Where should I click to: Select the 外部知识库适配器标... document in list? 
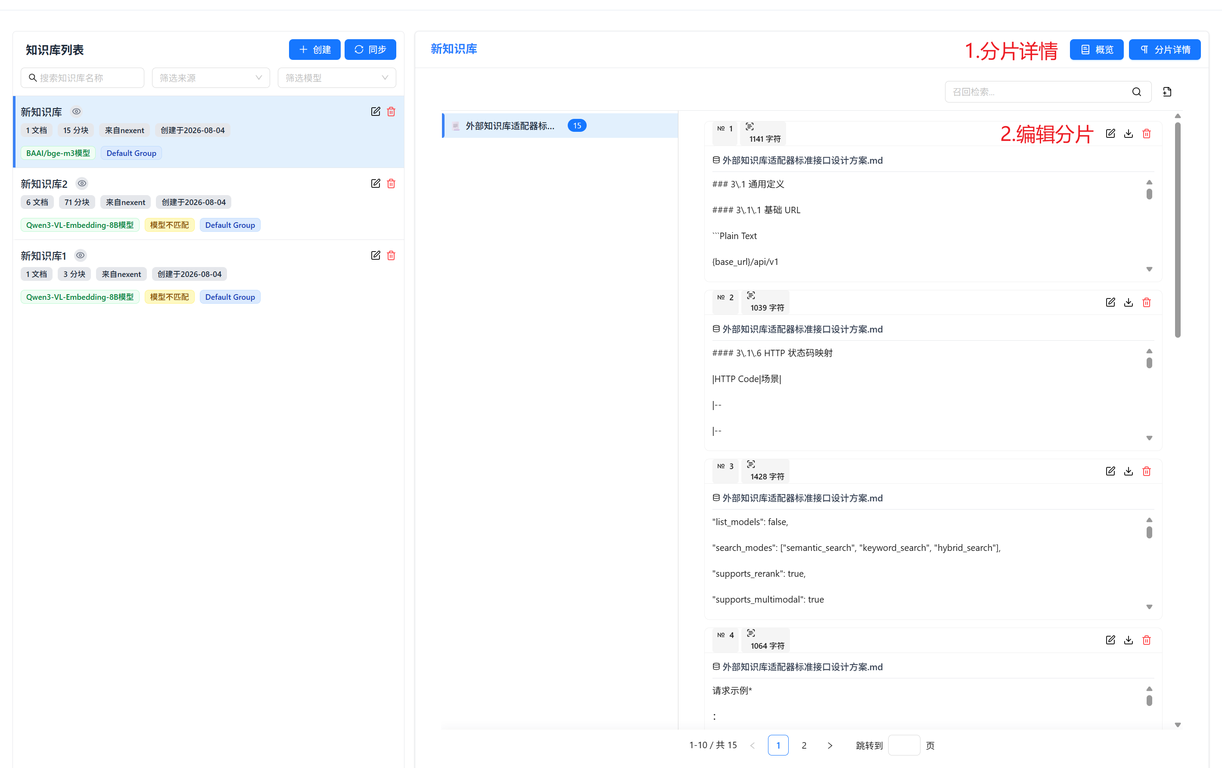pyautogui.click(x=560, y=126)
